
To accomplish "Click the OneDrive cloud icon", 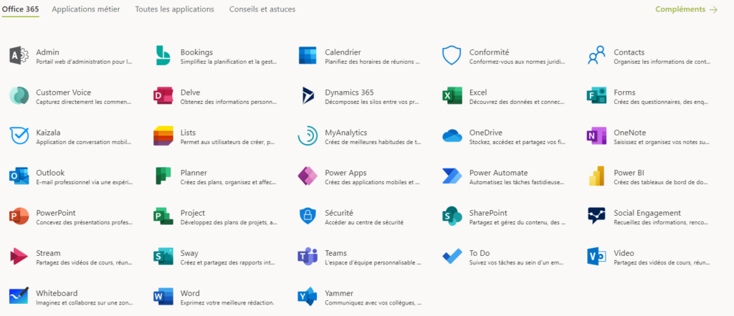I will pos(452,136).
